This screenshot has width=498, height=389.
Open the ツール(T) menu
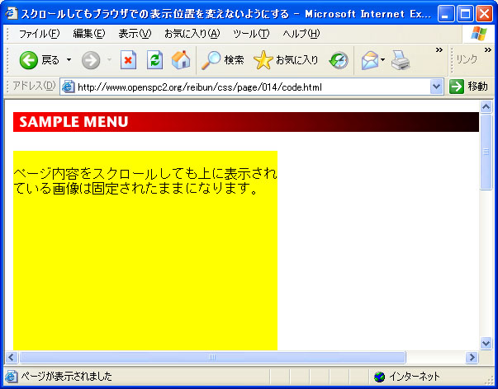pyautogui.click(x=251, y=34)
